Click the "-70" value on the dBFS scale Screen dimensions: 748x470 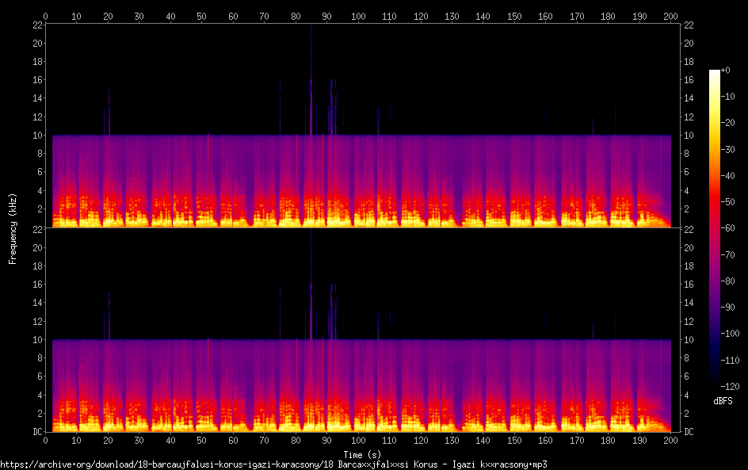click(727, 254)
